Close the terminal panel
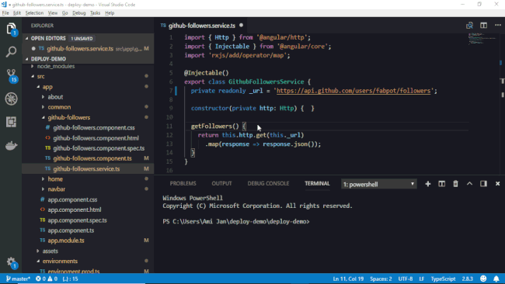 click(x=497, y=184)
